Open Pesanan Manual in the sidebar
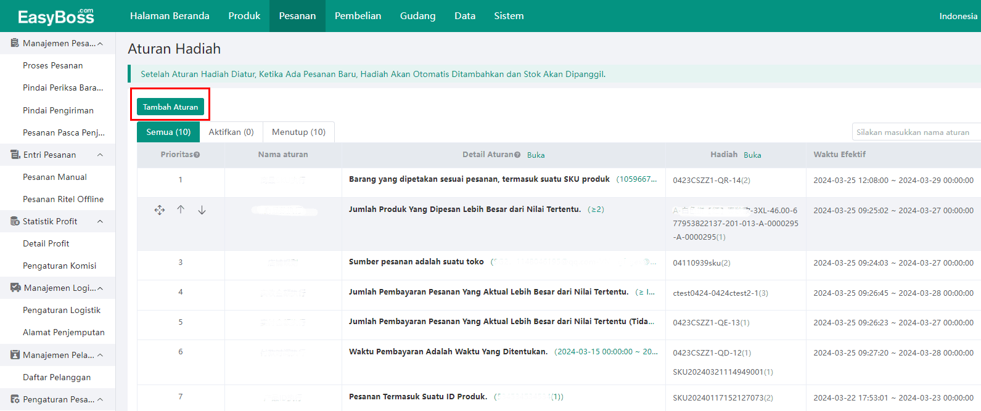This screenshot has height=411, width=981. (x=55, y=177)
